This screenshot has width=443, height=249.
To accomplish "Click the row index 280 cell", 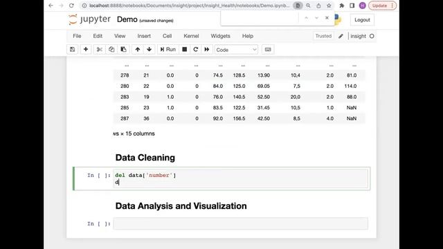I will click(x=125, y=86).
